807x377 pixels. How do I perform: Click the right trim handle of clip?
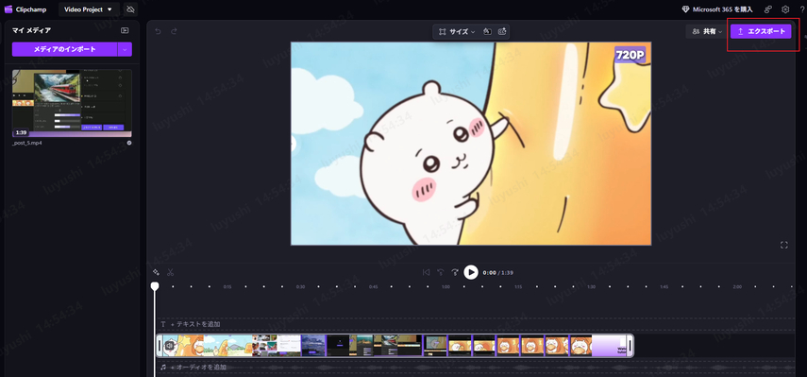coord(630,346)
